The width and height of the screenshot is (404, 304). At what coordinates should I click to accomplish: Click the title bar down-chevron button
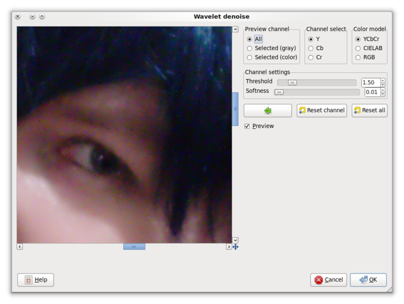click(x=32, y=17)
